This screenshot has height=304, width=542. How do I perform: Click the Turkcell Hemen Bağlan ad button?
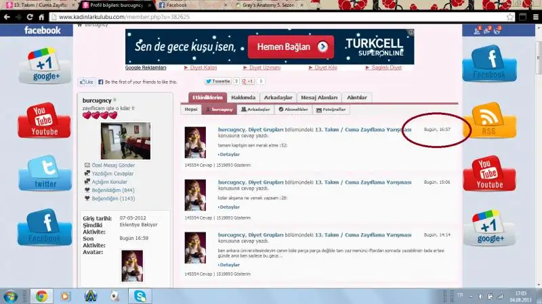(291, 47)
